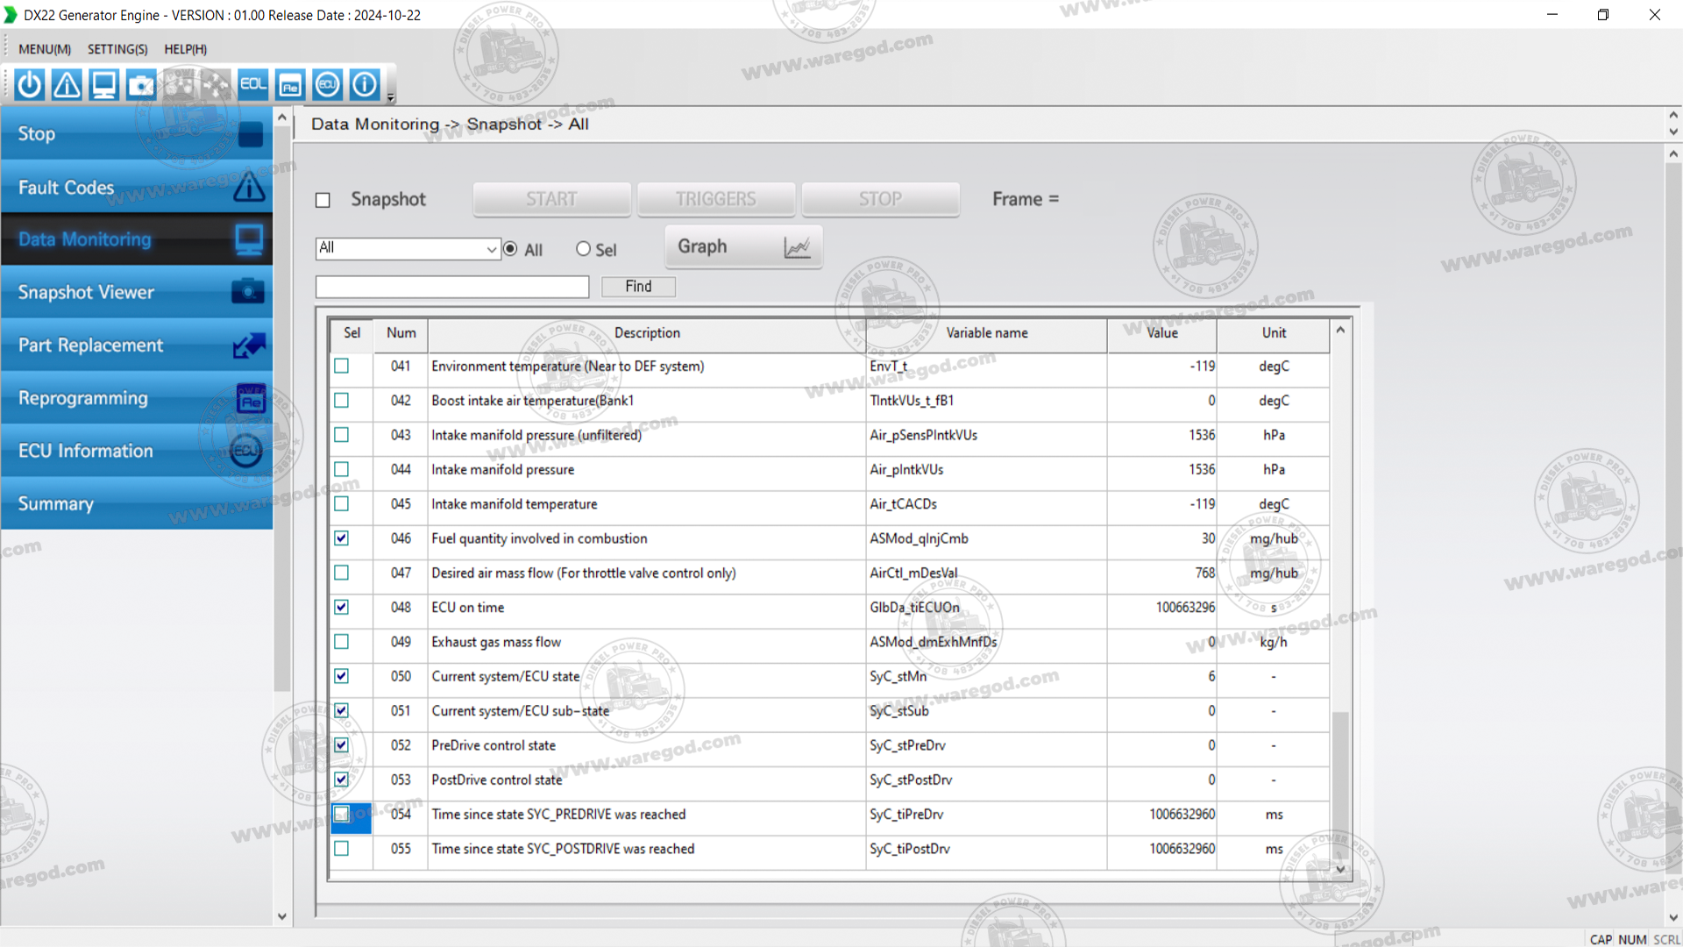Enable the Snapshot checkbox
Viewport: 1683px width, 947px height.
(x=323, y=200)
